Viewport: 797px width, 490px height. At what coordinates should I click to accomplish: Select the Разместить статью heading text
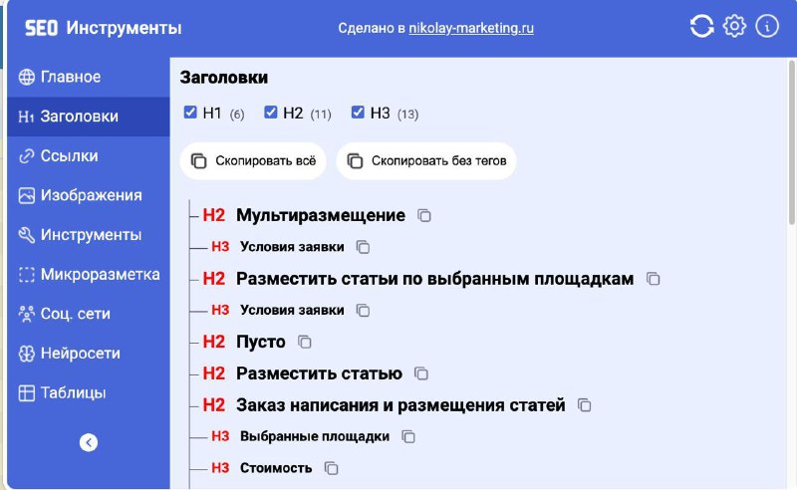click(319, 373)
